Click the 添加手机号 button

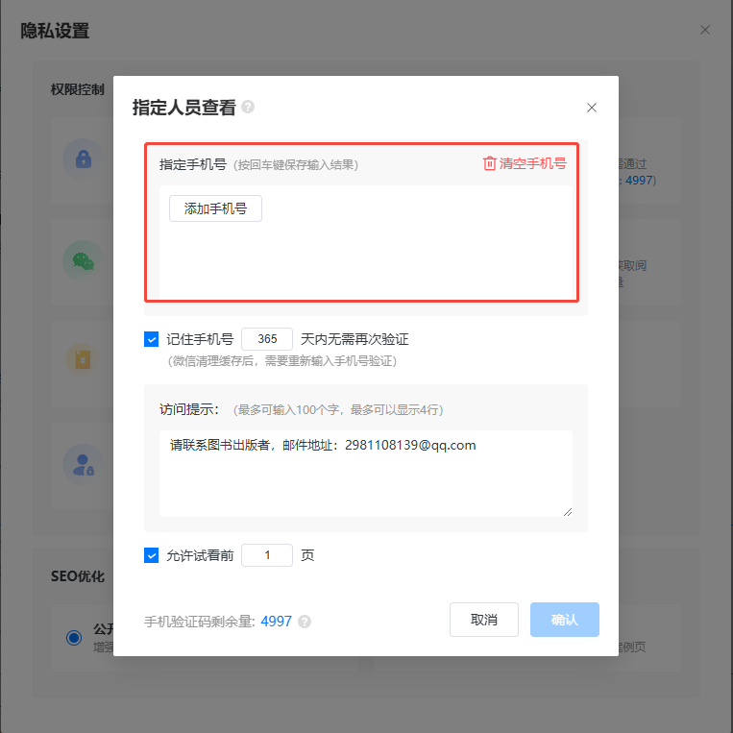[215, 208]
